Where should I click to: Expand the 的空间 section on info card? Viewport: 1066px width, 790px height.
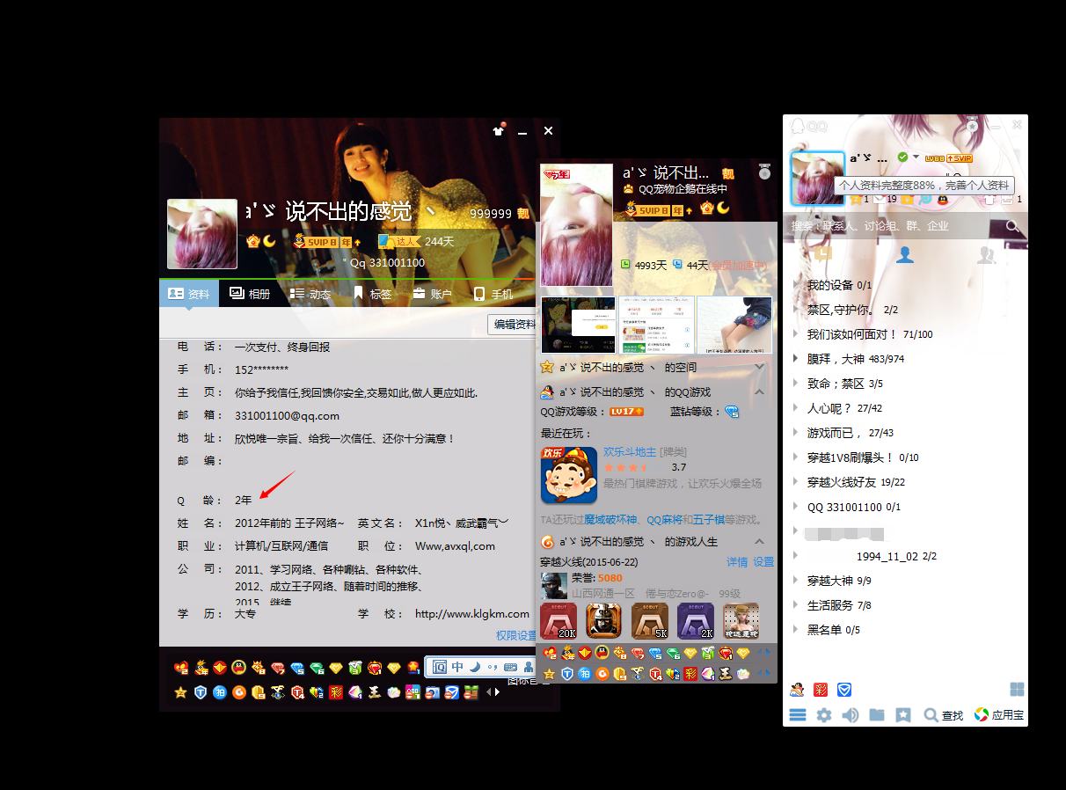(759, 368)
